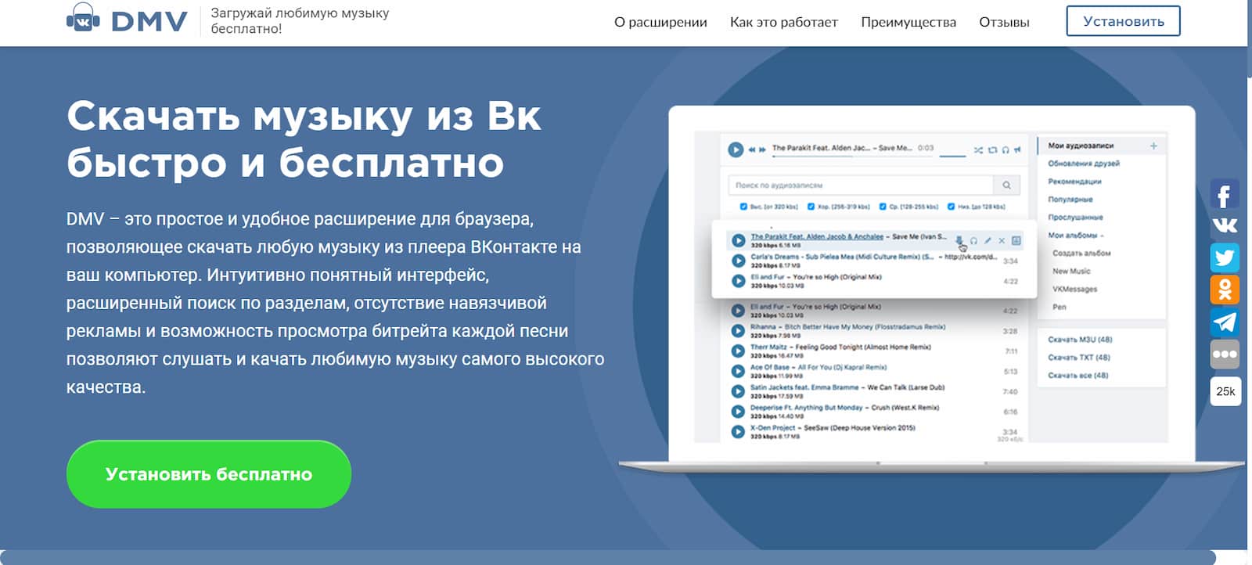
Task: Open more sharing options (three dots)
Action: tap(1225, 354)
